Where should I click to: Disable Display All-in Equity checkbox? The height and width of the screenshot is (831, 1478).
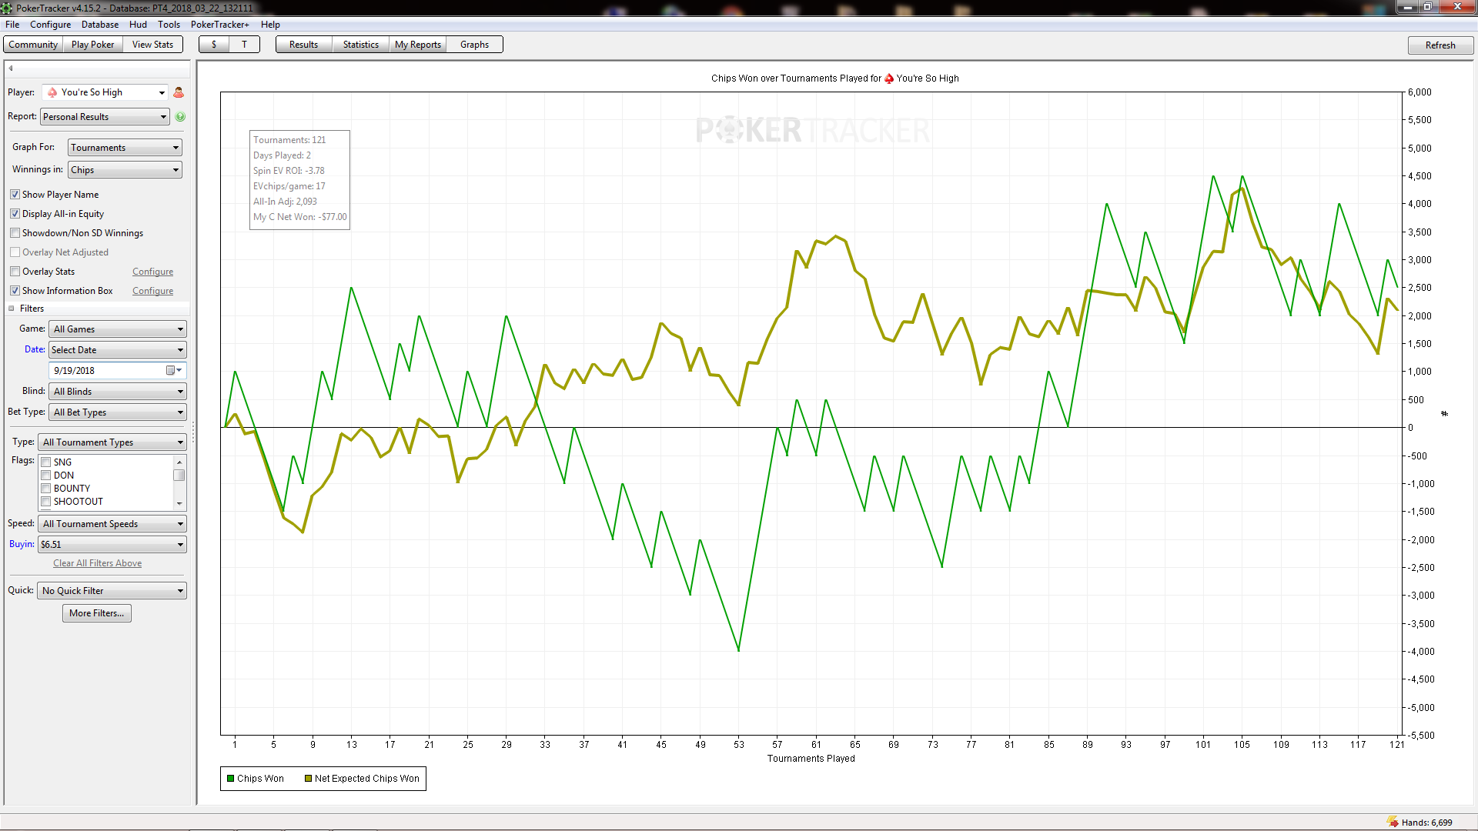[x=15, y=214]
